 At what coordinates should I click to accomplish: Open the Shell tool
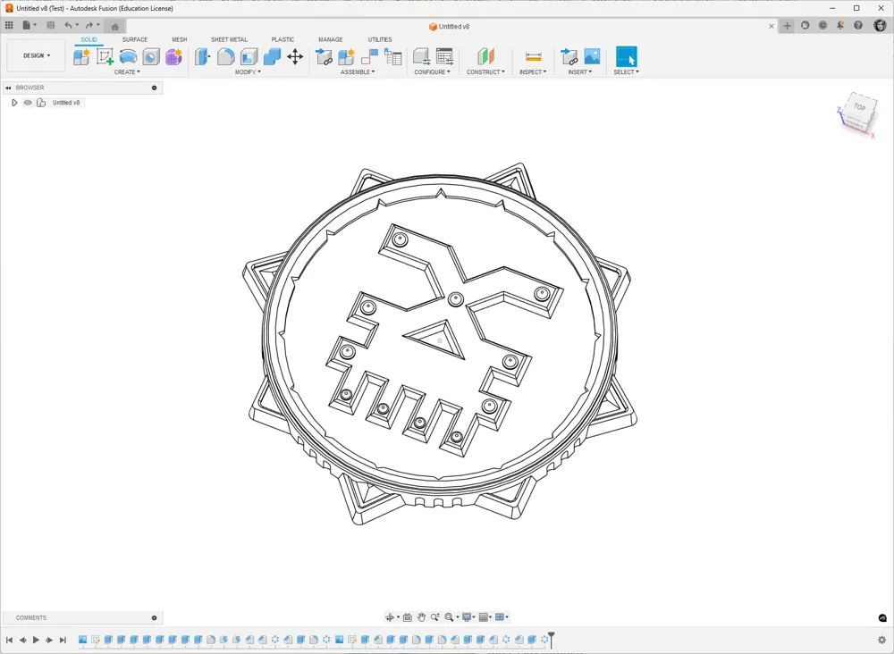[248, 56]
